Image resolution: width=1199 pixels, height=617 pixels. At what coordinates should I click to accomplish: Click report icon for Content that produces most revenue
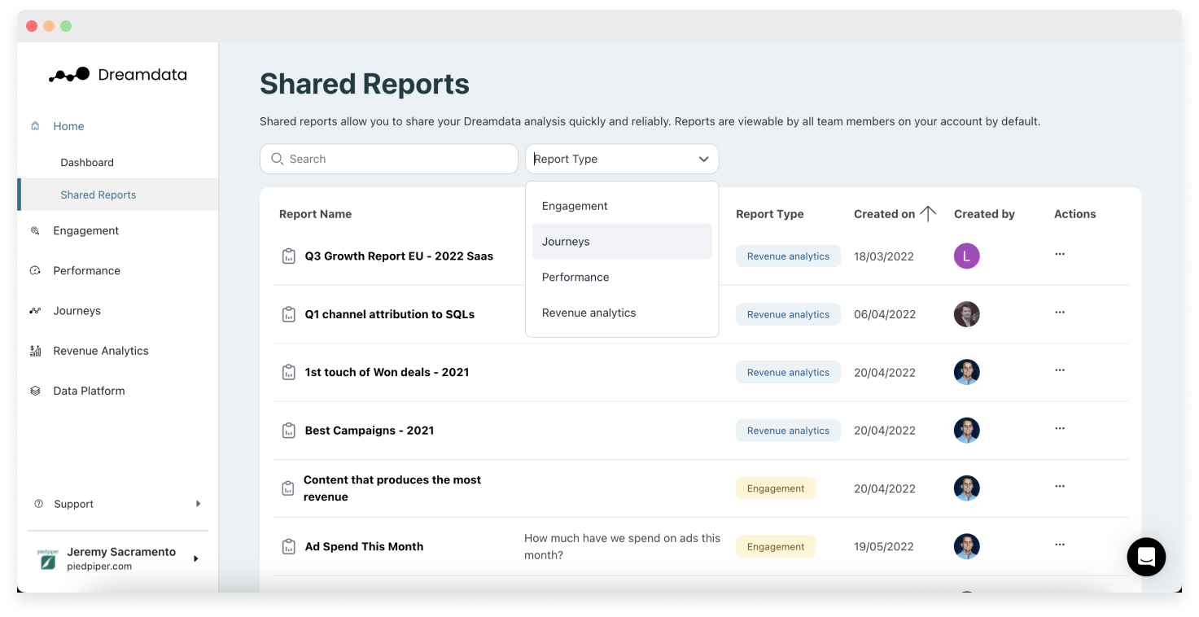(x=287, y=488)
